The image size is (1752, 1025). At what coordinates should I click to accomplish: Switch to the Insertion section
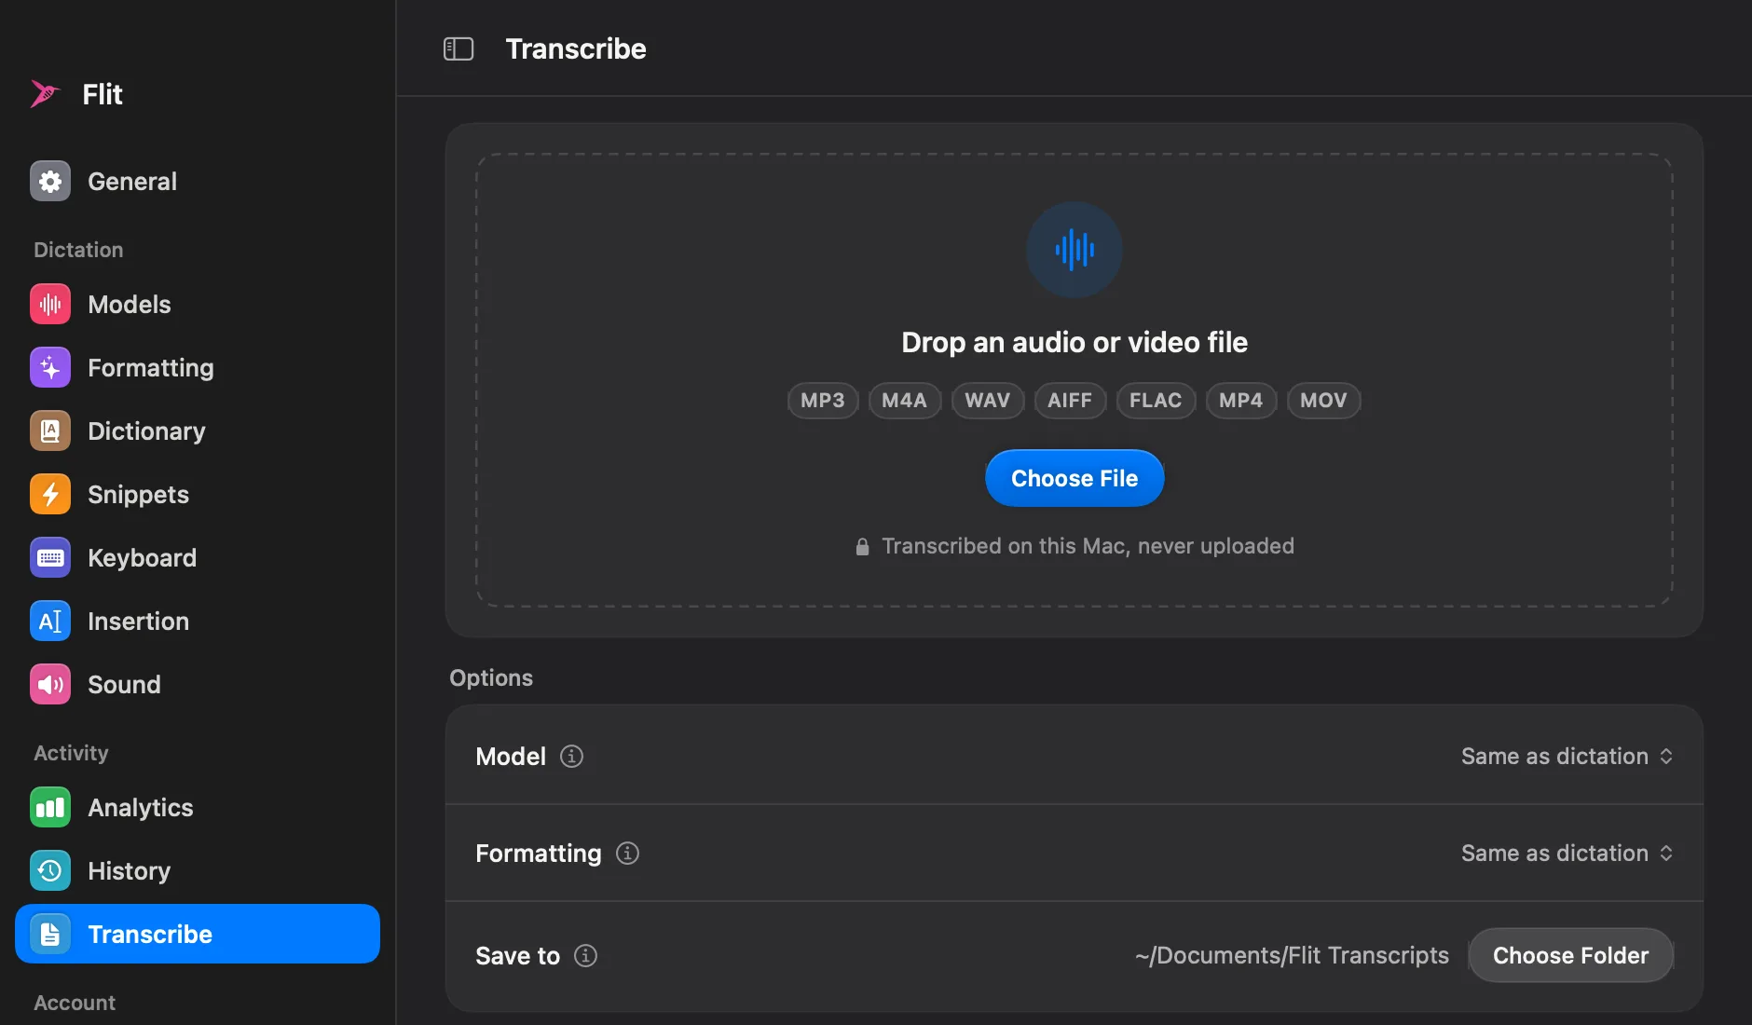[198, 621]
